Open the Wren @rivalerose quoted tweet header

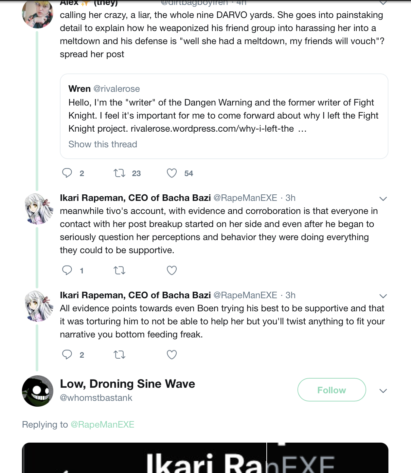tap(104, 89)
